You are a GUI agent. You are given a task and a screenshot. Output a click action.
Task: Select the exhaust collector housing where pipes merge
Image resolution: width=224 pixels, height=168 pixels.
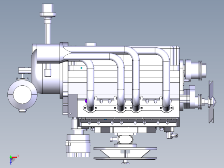click(x=49, y=54)
